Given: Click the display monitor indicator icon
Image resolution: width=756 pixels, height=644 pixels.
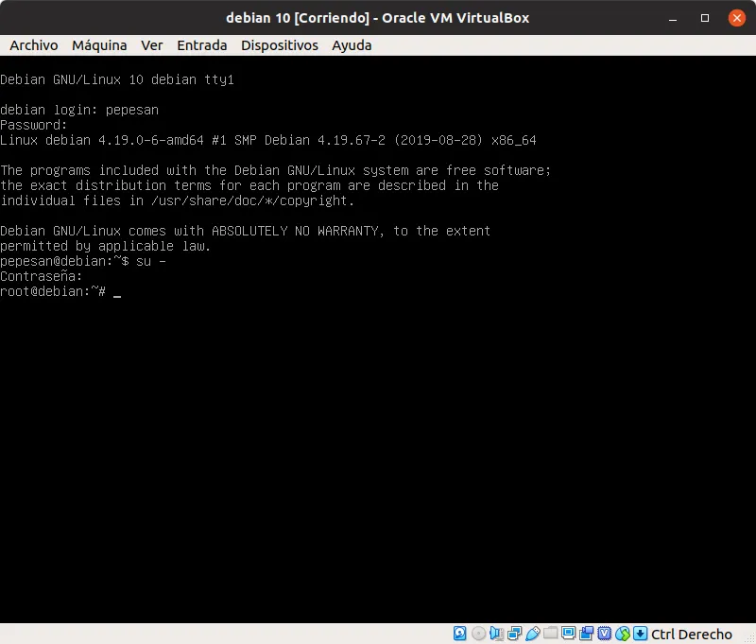Looking at the screenshot, I should 569,634.
